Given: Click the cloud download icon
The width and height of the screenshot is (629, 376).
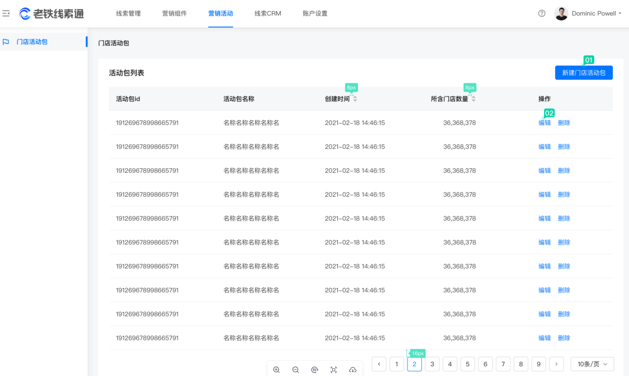Looking at the screenshot, I should click(x=353, y=370).
